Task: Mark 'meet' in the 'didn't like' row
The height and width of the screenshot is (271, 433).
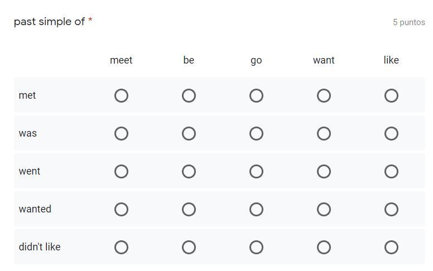Action: coord(121,248)
